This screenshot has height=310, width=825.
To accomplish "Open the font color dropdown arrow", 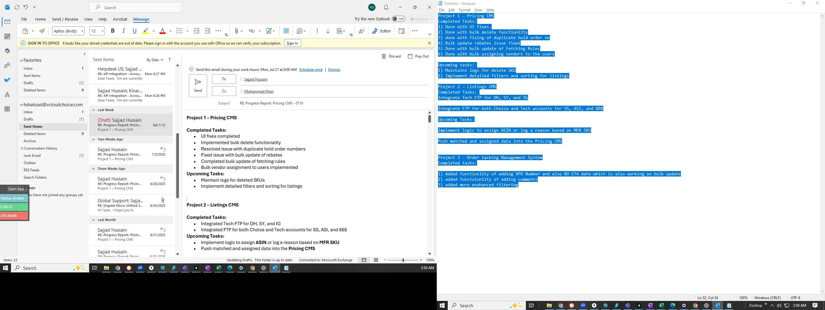I will click(170, 31).
